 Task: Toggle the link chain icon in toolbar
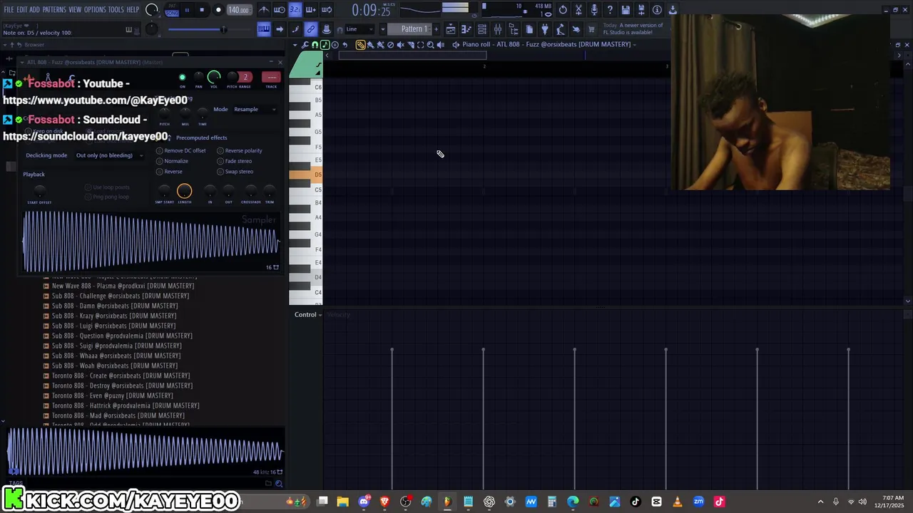pos(311,29)
